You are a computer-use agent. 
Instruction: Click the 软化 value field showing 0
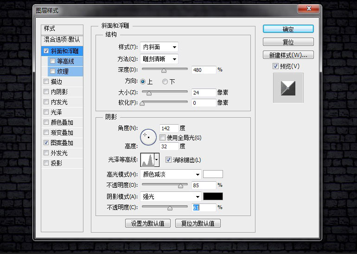204,102
